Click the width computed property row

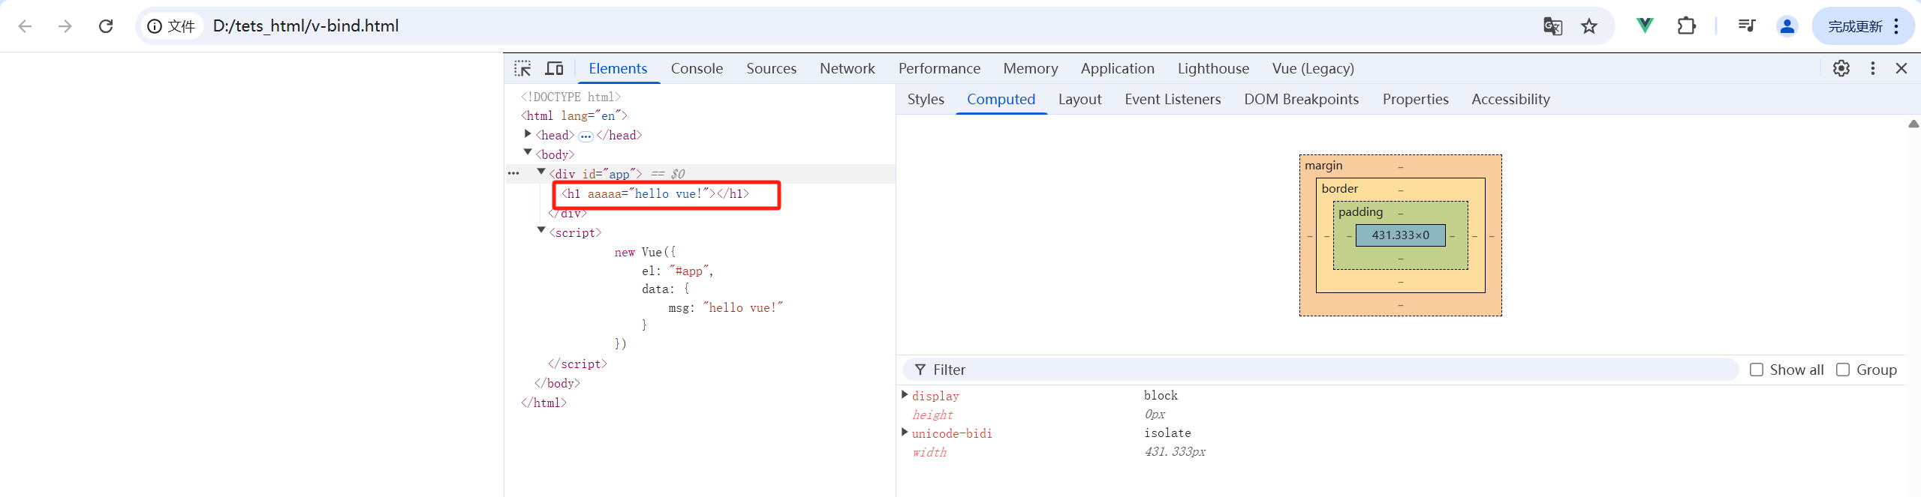pyautogui.click(x=1400, y=452)
